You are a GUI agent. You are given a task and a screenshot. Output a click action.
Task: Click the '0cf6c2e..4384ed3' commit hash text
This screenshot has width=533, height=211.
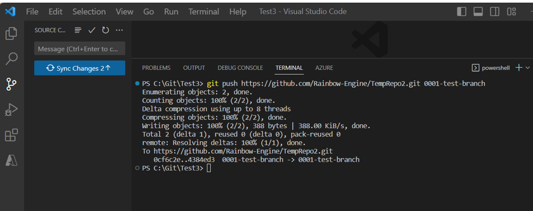pyautogui.click(x=184, y=160)
